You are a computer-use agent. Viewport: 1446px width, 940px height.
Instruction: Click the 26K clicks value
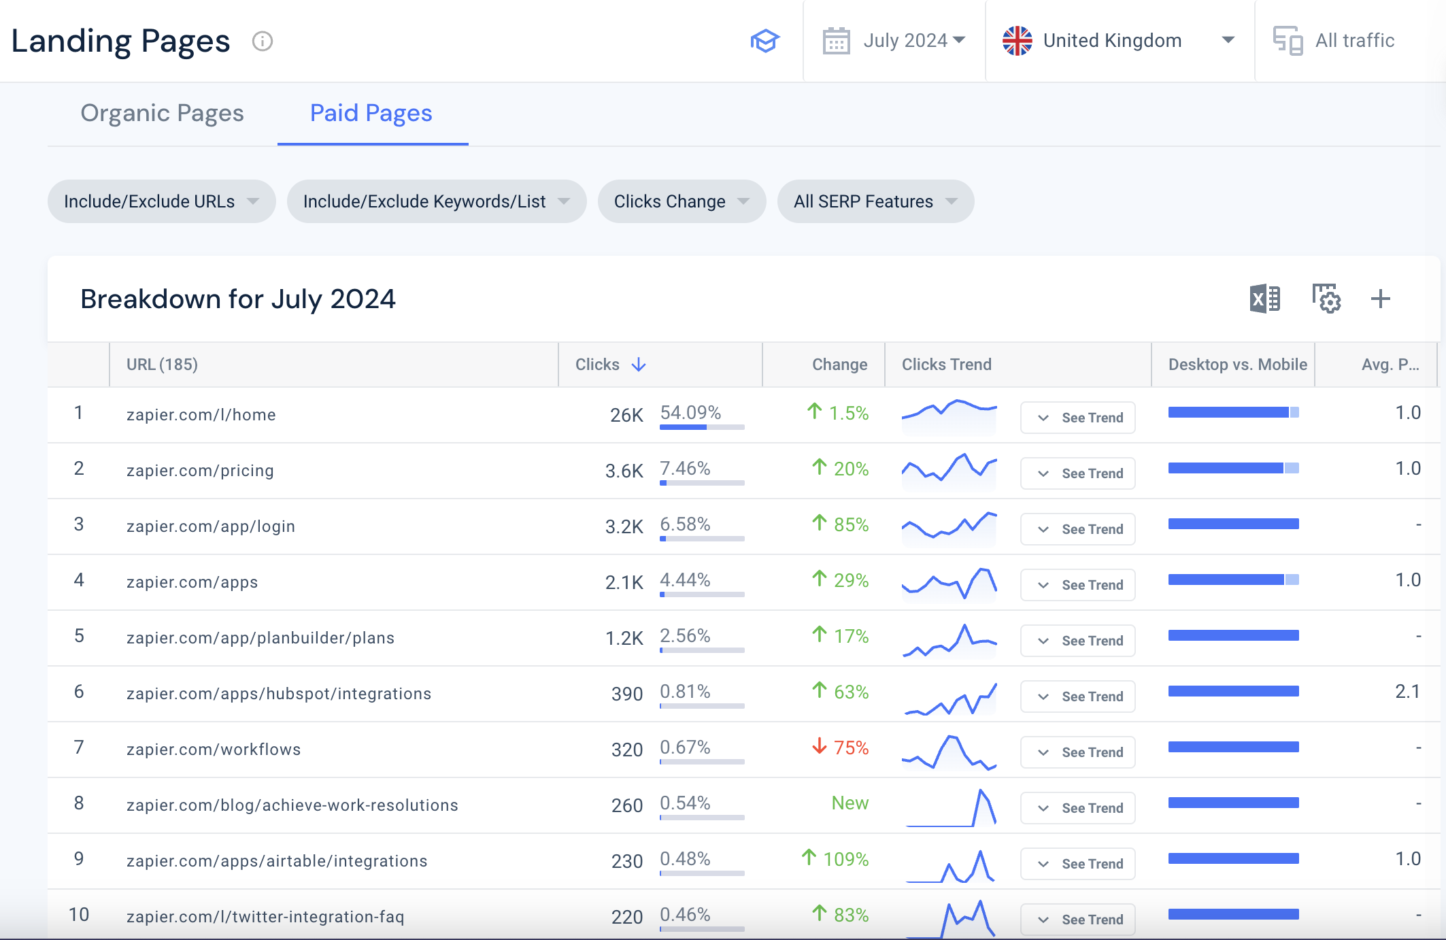tap(626, 415)
